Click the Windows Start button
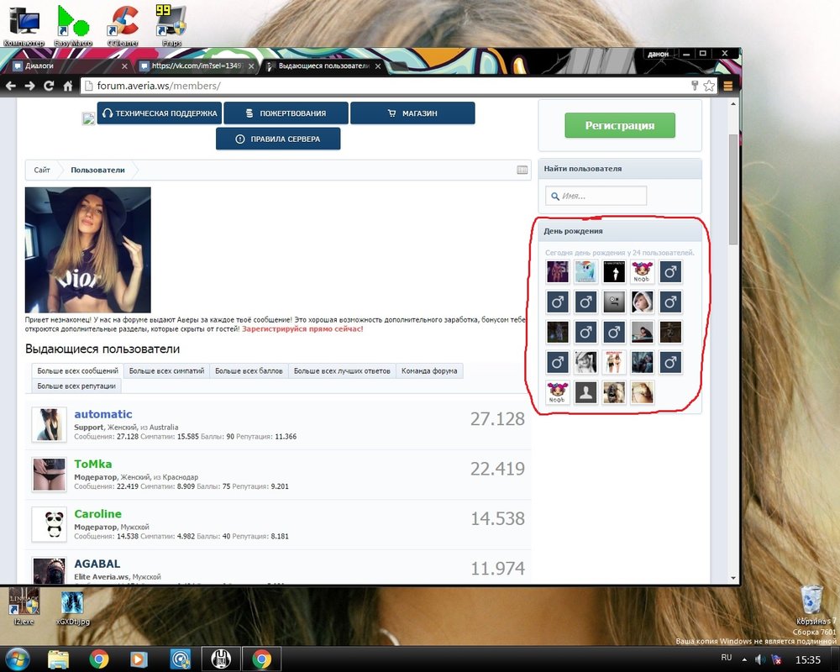This screenshot has height=672, width=840. click(x=18, y=659)
